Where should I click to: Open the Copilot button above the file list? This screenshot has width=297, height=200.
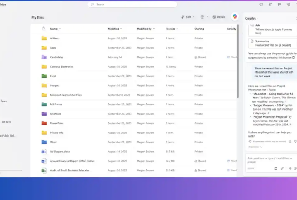(235, 16)
